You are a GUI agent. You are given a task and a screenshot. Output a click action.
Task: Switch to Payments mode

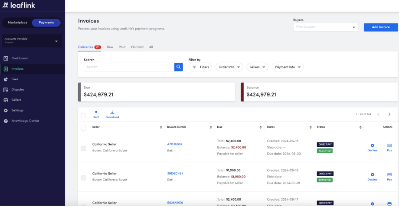click(x=46, y=23)
